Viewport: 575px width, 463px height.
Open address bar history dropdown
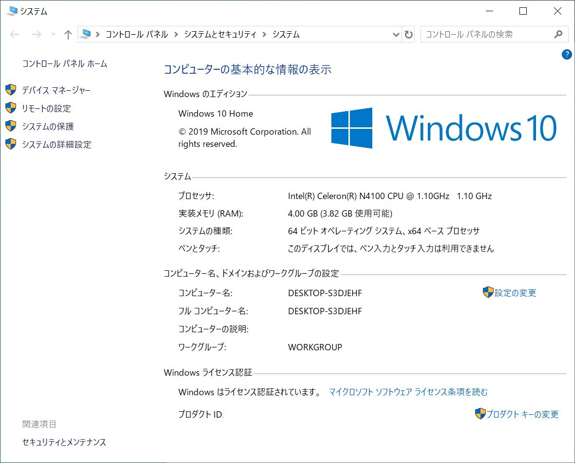[396, 35]
